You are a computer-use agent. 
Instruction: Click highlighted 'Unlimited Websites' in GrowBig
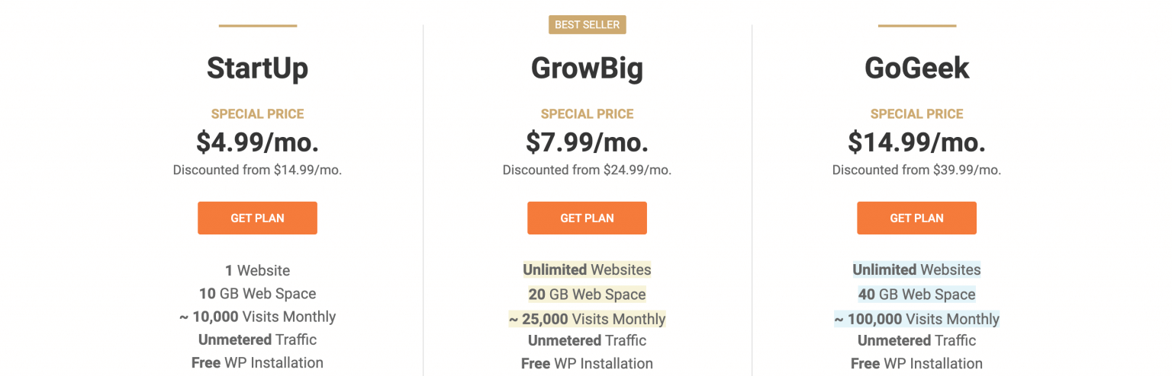(x=587, y=270)
